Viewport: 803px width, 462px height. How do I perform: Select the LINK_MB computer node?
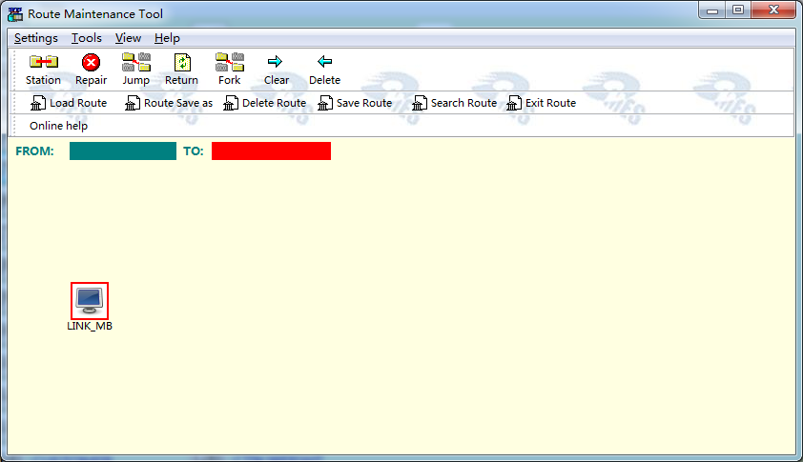click(x=91, y=301)
